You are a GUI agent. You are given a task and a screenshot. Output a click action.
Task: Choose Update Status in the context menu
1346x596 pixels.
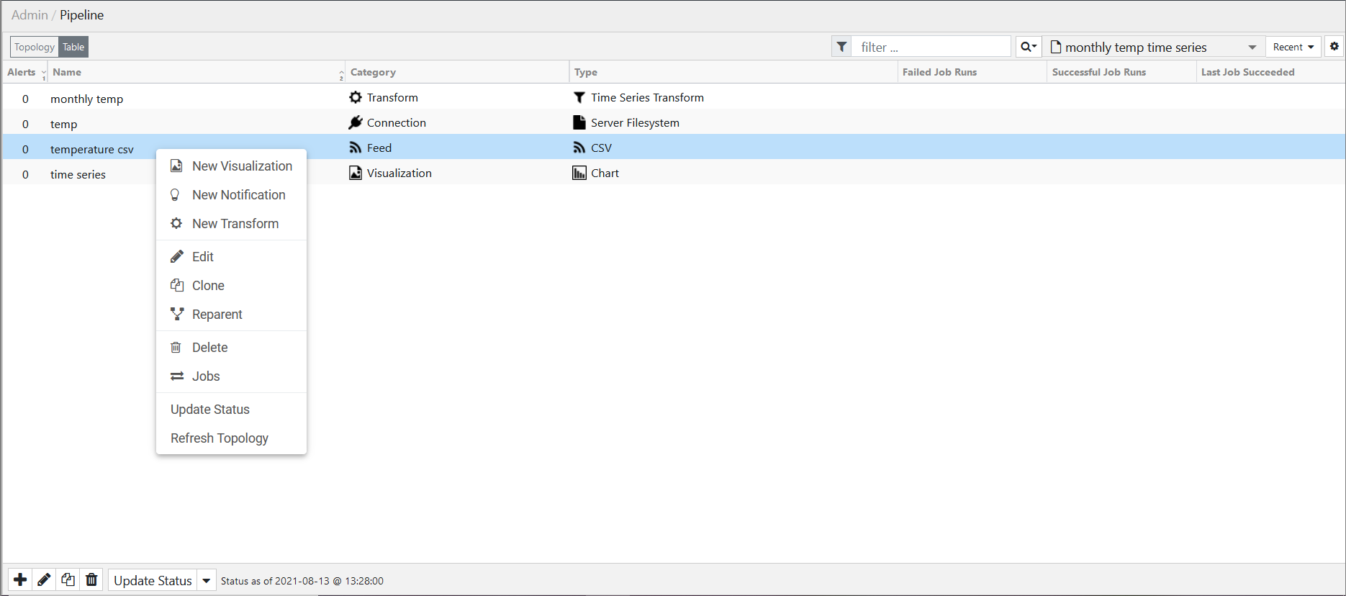click(231, 410)
